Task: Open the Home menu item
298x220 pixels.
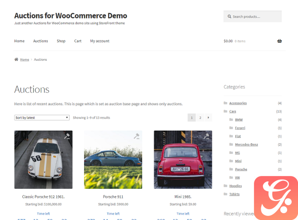Action: pyautogui.click(x=20, y=41)
